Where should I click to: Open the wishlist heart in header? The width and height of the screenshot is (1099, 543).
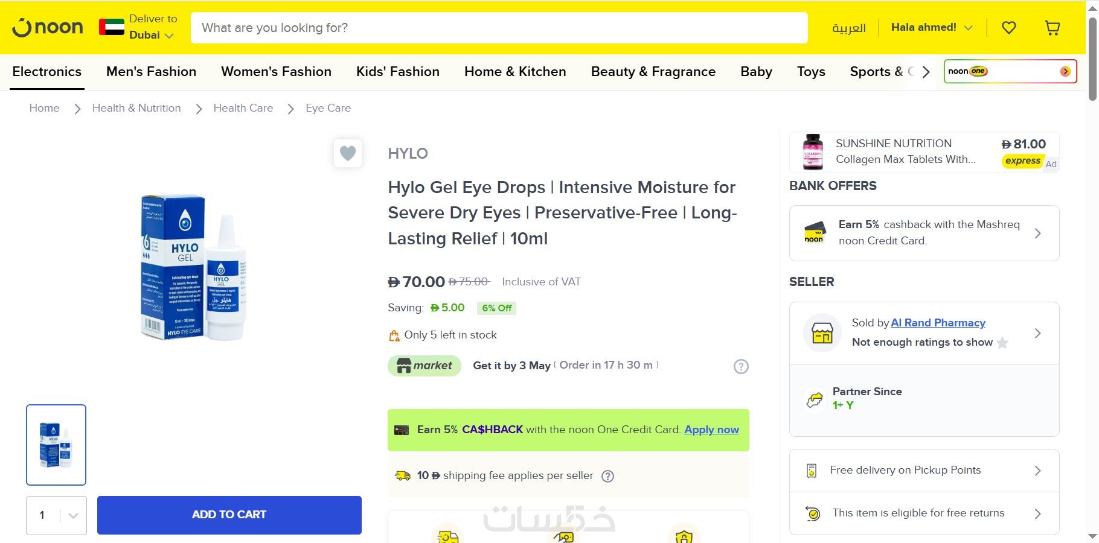pyautogui.click(x=1008, y=28)
